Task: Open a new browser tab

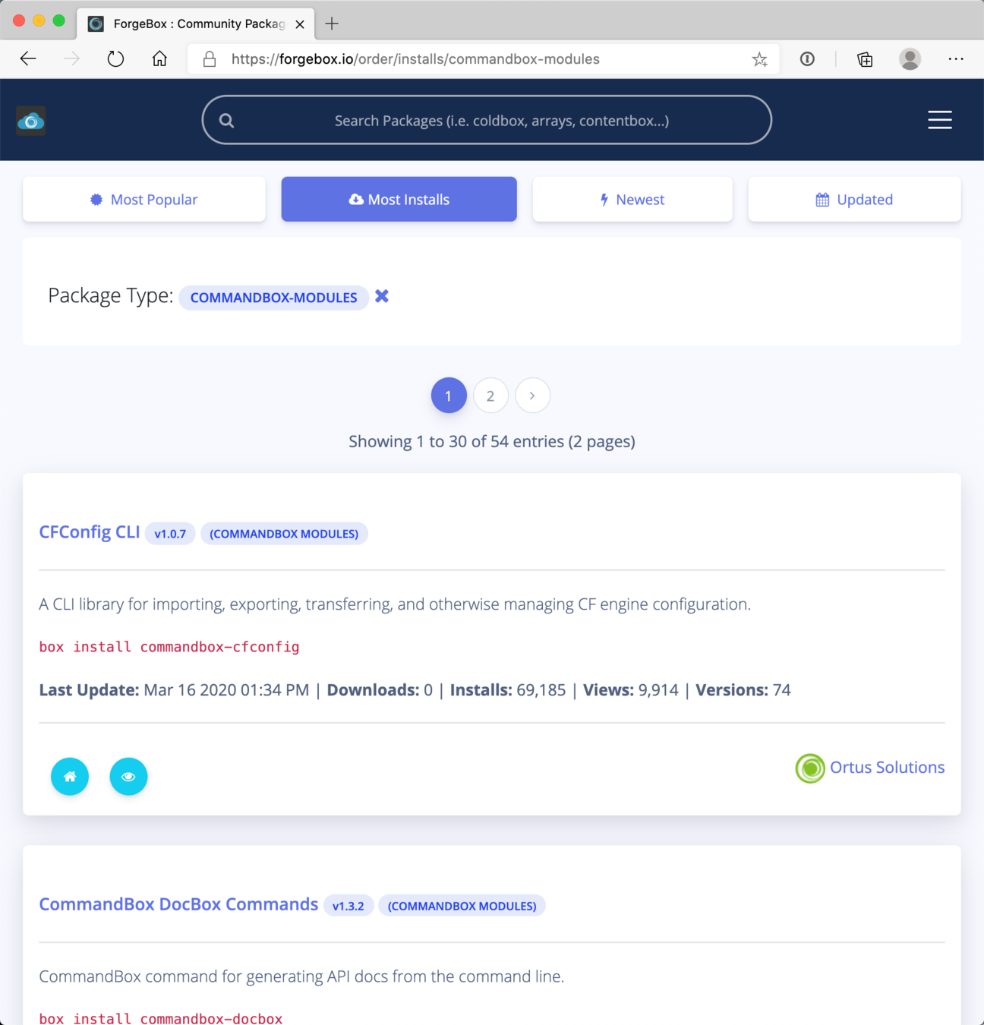Action: [x=332, y=24]
